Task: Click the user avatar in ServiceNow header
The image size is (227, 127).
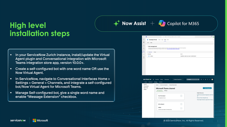Action: (212, 79)
